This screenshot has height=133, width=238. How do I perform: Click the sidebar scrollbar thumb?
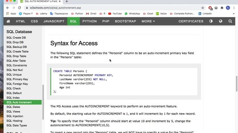tap(43, 102)
